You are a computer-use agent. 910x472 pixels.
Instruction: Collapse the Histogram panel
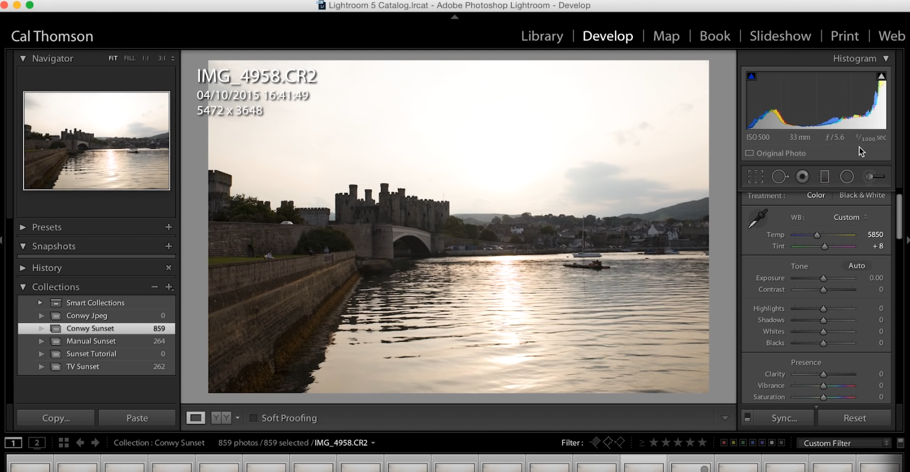(x=886, y=58)
